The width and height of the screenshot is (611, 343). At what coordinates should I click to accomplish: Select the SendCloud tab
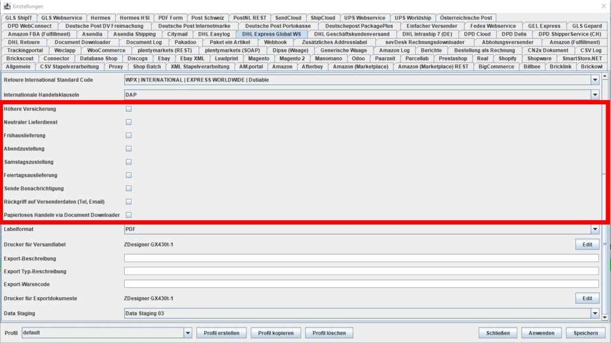[x=288, y=17]
